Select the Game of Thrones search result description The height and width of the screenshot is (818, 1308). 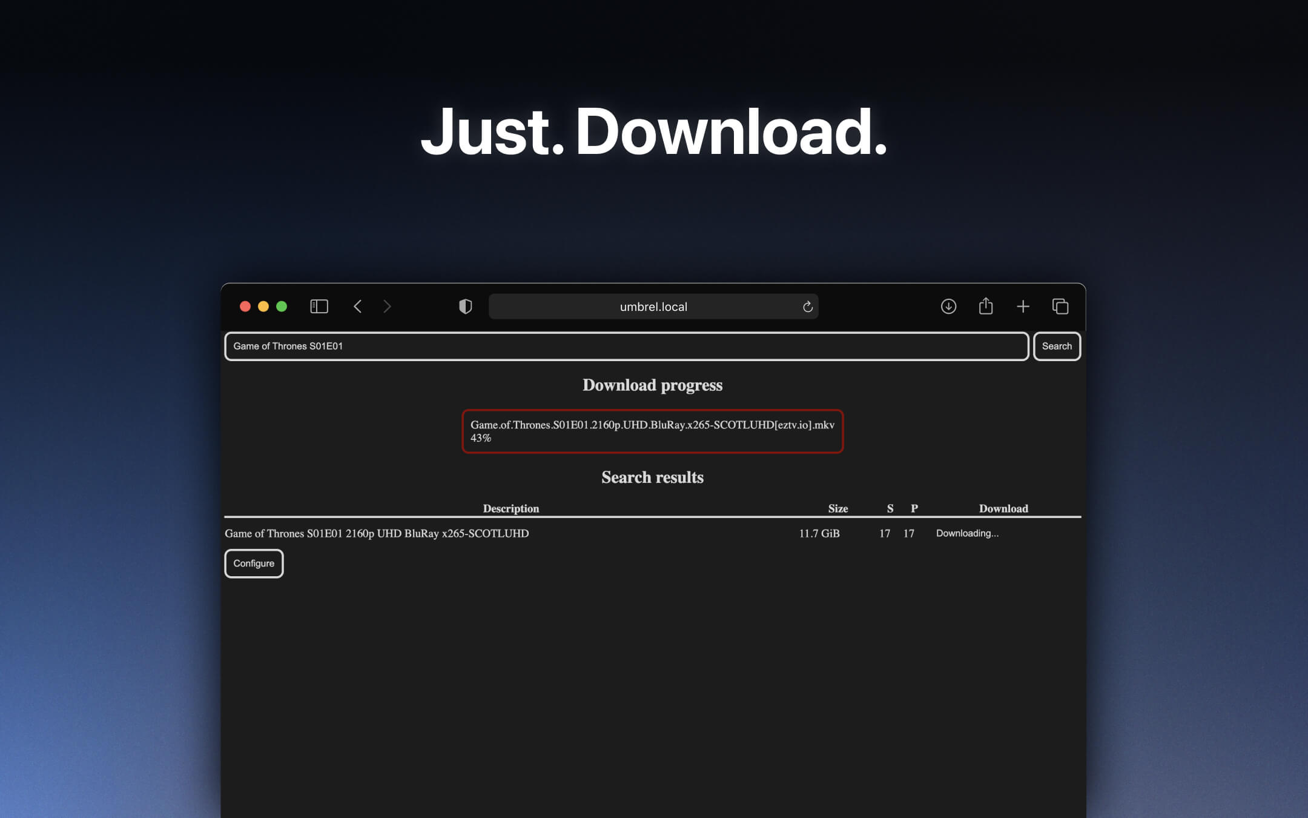(x=376, y=533)
